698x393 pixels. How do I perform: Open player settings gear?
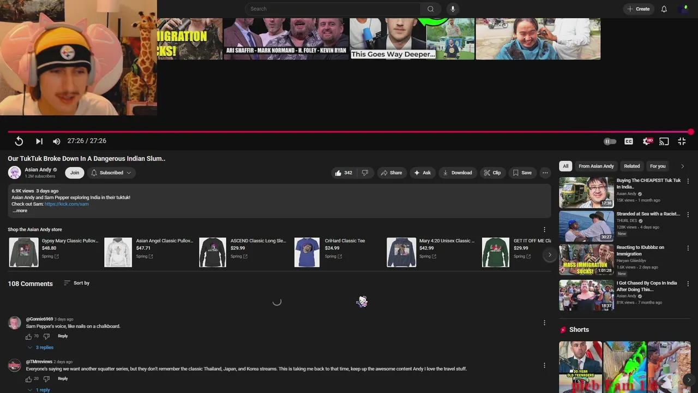pos(647,141)
